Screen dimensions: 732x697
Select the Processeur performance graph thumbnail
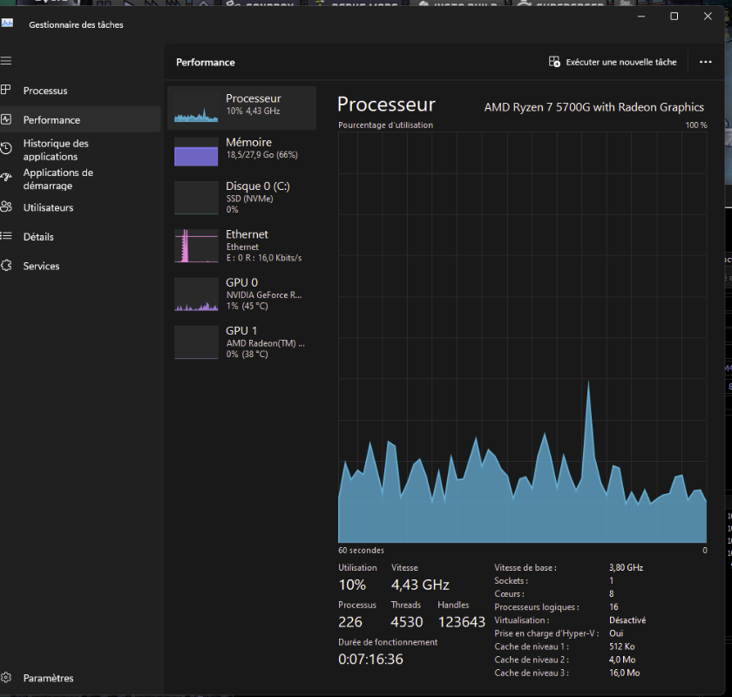click(x=196, y=108)
